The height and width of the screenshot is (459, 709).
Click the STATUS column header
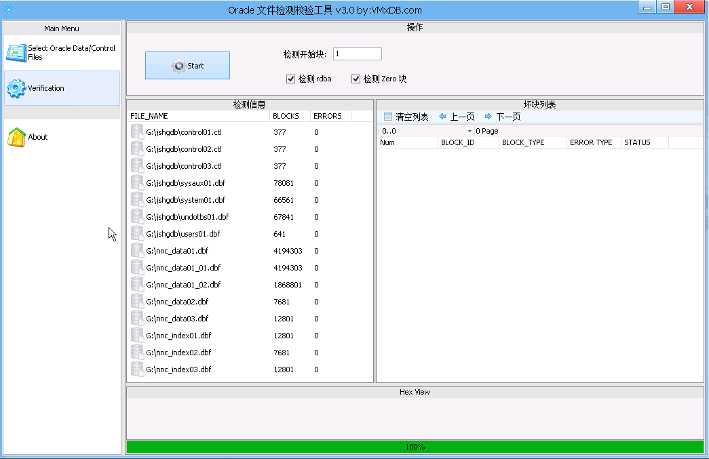point(645,142)
